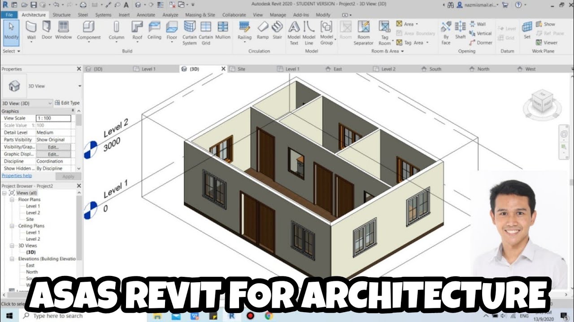The height and width of the screenshot is (322, 574).
Task: Select the Wall tool
Action: (31, 30)
